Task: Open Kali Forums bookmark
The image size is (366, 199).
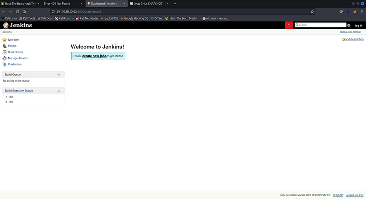Action: tap(64, 18)
